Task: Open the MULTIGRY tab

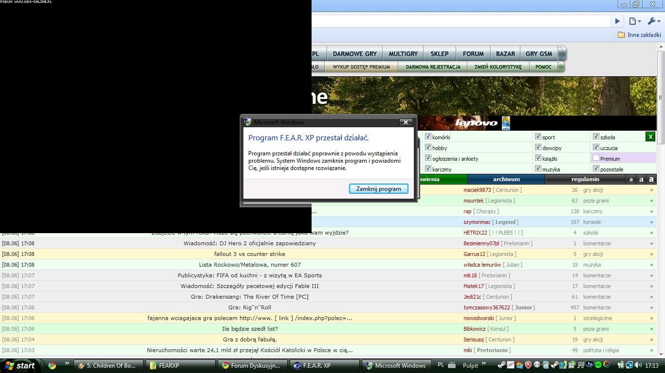Action: (x=403, y=54)
